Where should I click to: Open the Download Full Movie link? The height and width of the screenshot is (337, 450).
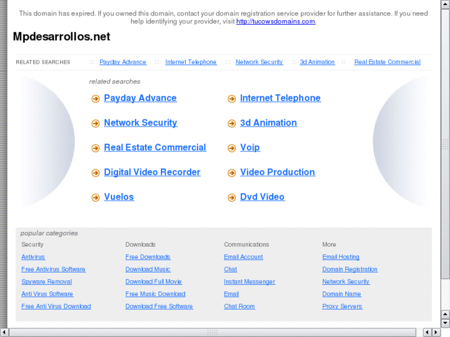(x=154, y=282)
